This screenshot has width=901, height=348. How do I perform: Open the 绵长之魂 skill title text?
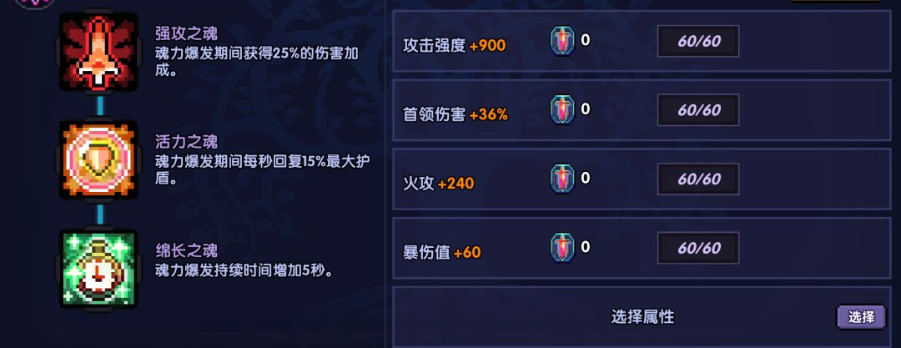tap(186, 250)
